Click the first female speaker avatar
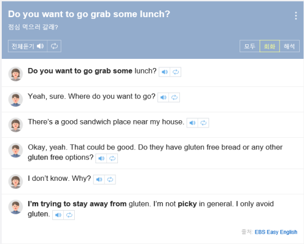 pos(16,74)
